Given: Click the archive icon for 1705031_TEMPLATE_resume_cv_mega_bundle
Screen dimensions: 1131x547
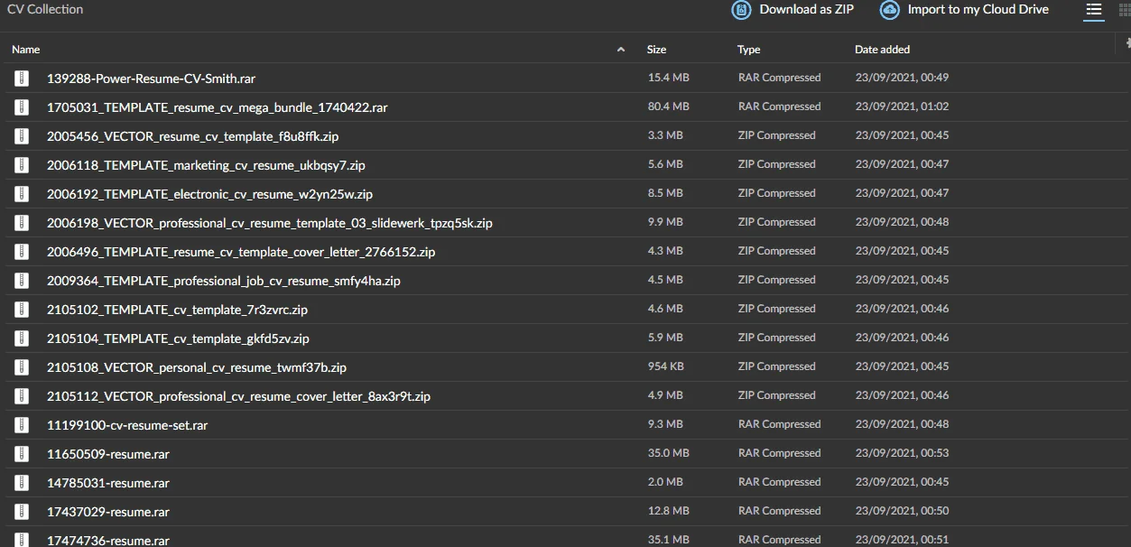Looking at the screenshot, I should point(22,107).
